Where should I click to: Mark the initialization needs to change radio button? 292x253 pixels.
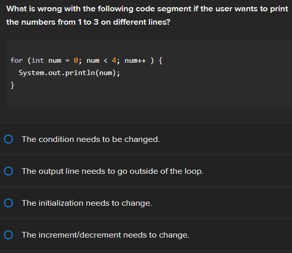[8, 203]
